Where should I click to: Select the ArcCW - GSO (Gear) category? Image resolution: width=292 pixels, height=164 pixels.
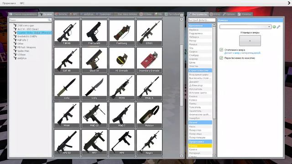click(x=28, y=29)
